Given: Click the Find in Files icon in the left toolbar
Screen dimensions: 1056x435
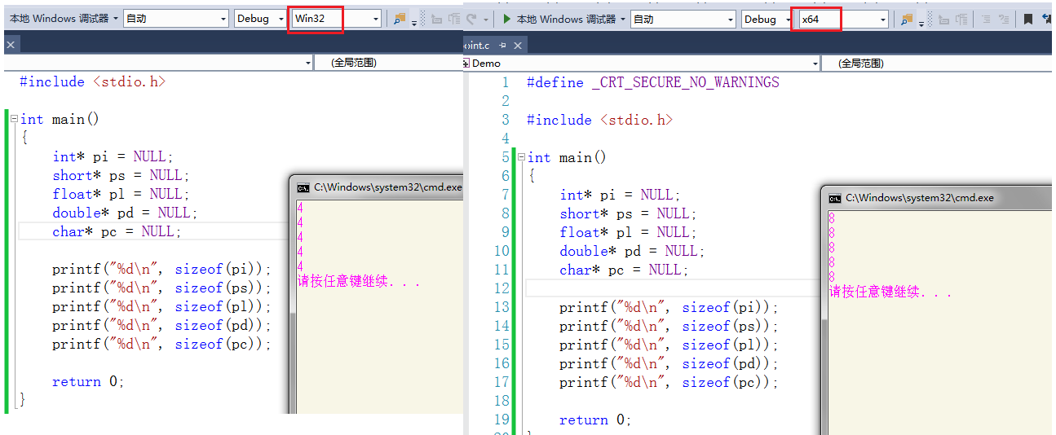Looking at the screenshot, I should 400,19.
